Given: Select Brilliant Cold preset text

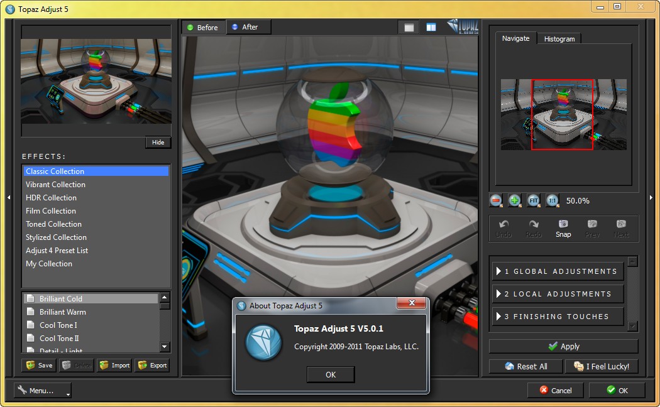Looking at the screenshot, I should click(x=60, y=298).
